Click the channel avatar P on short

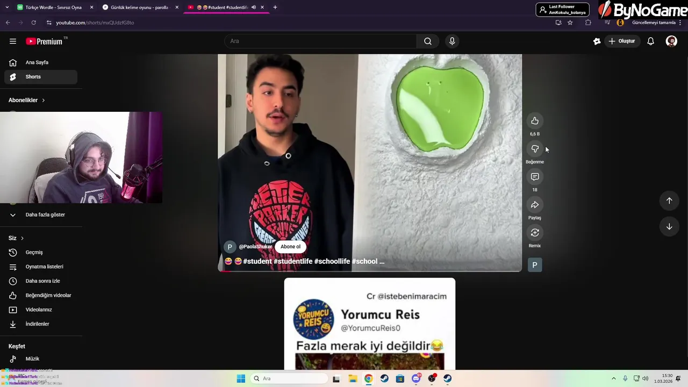(x=230, y=247)
